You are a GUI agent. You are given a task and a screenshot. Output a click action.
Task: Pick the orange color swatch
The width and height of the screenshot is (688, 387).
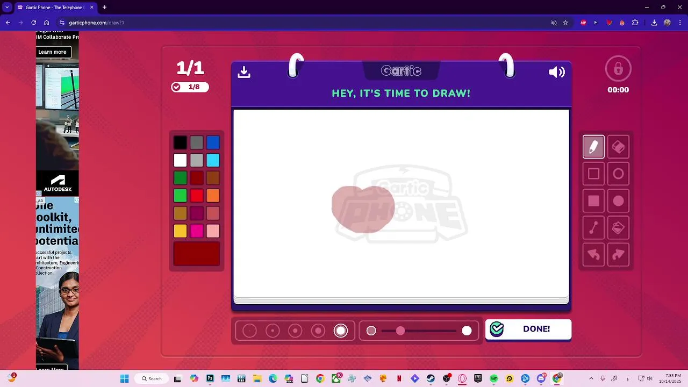tap(213, 196)
